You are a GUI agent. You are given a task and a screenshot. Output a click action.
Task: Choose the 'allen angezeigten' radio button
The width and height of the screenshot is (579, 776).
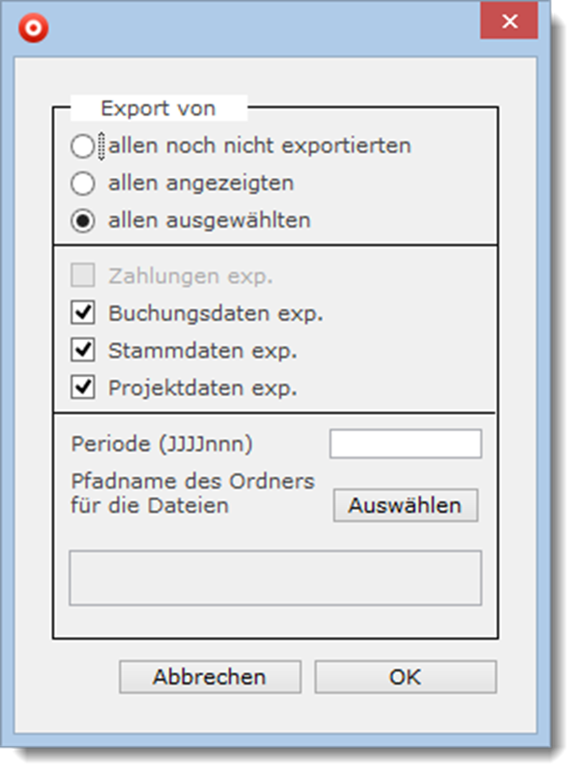tap(83, 183)
